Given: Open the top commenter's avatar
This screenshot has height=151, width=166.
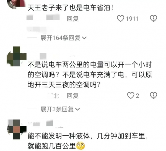Looking at the screenshot, I should [16, 4].
